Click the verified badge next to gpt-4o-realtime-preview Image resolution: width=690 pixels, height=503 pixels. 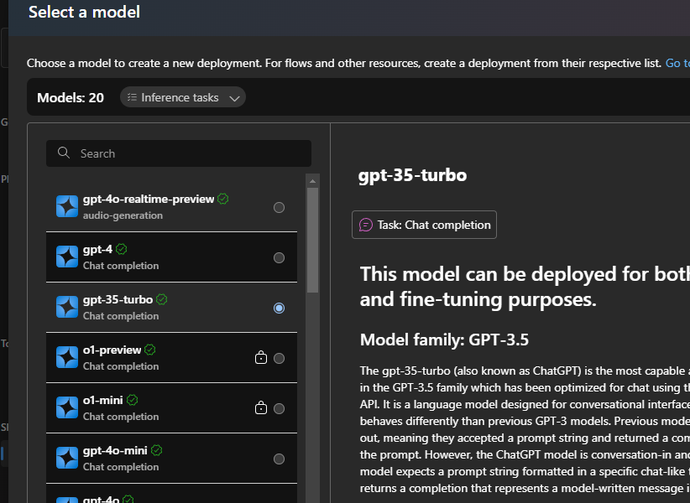click(223, 199)
